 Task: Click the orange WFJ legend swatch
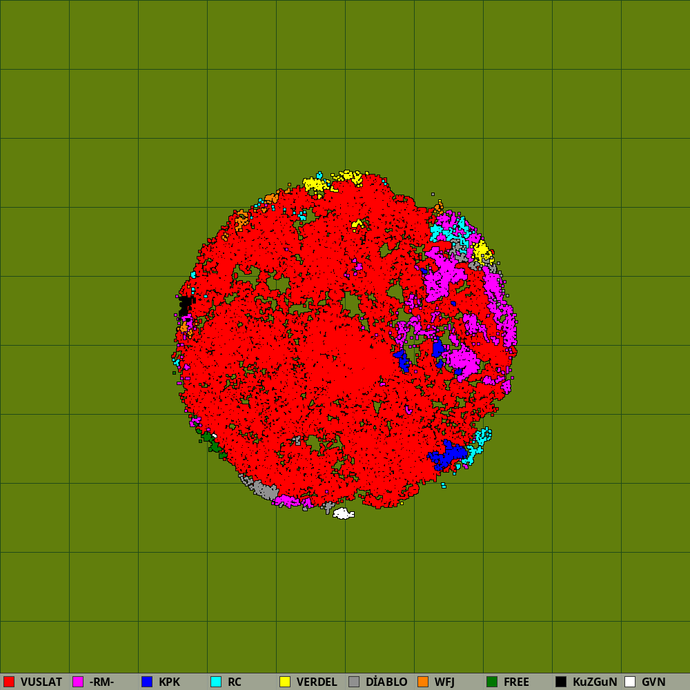point(423,682)
